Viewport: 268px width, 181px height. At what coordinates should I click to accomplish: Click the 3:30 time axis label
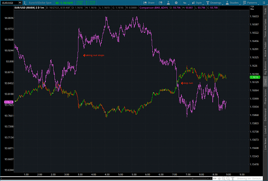pos(80,175)
